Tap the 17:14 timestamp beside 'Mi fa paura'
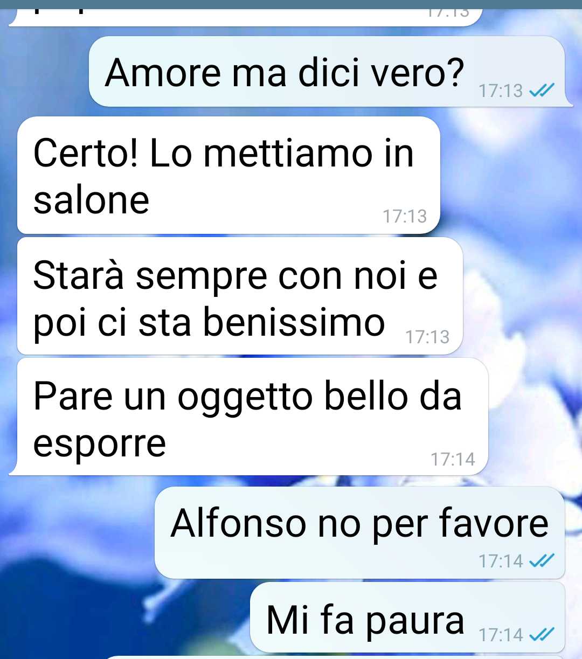The width and height of the screenshot is (582, 659). (501, 635)
